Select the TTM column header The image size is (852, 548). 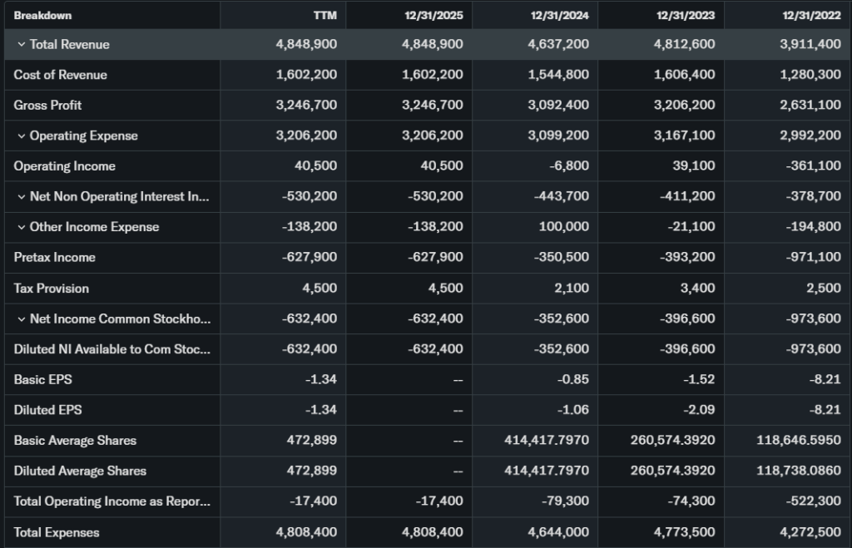point(324,15)
